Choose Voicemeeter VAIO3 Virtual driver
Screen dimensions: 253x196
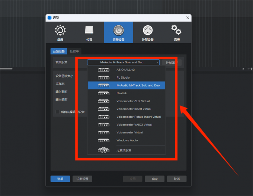[126, 124]
